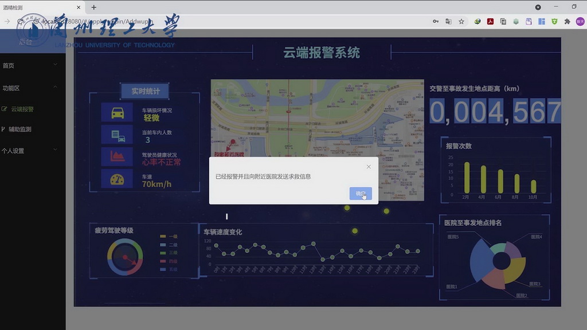Image resolution: width=587 pixels, height=330 pixels.
Task: Click the 确定 button in the alert dialog
Action: point(361,194)
